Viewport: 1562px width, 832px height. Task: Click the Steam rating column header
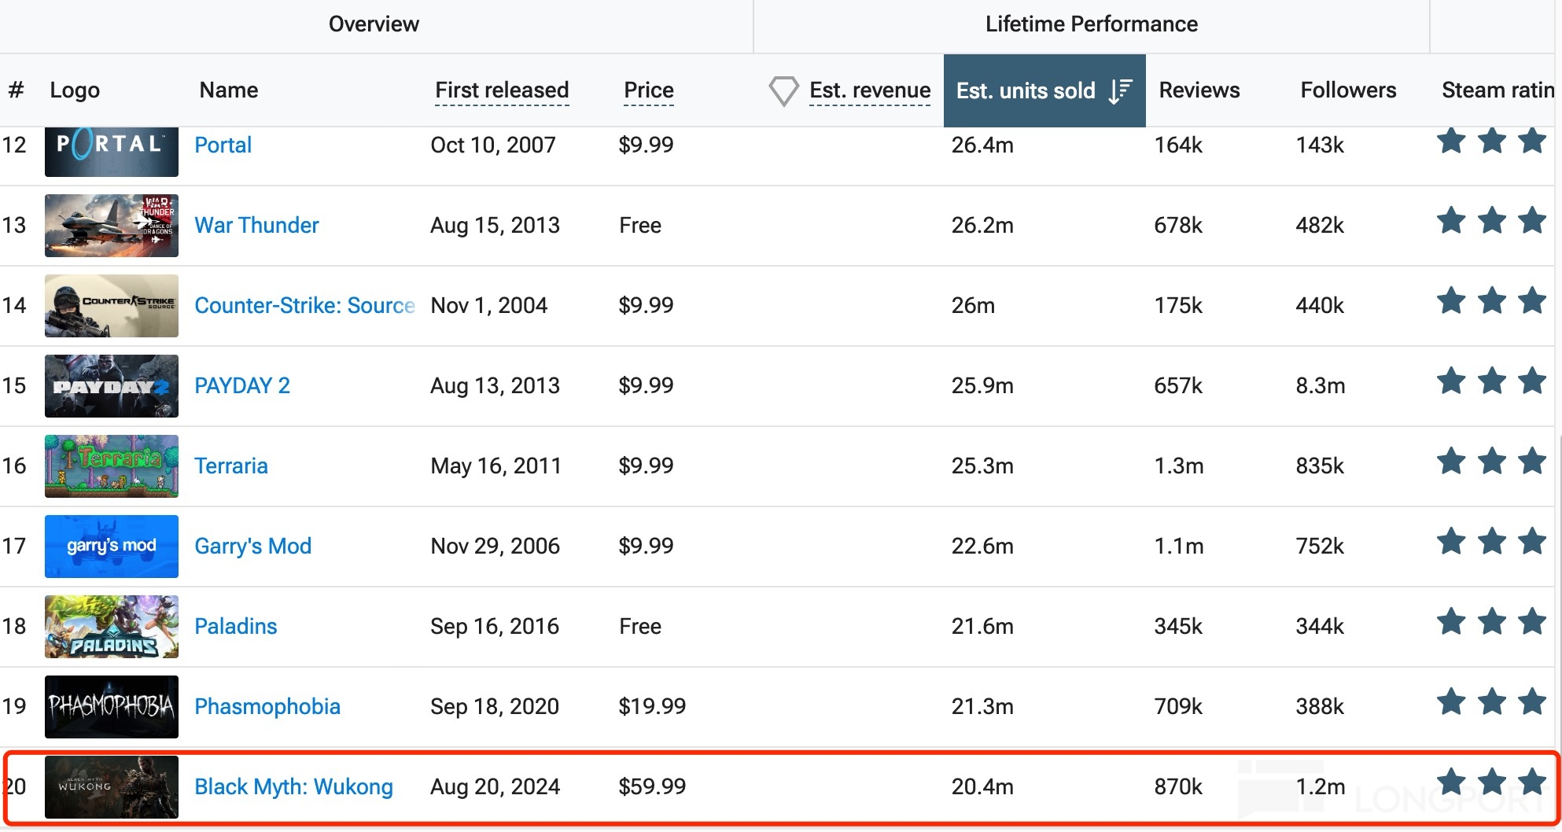point(1497,90)
